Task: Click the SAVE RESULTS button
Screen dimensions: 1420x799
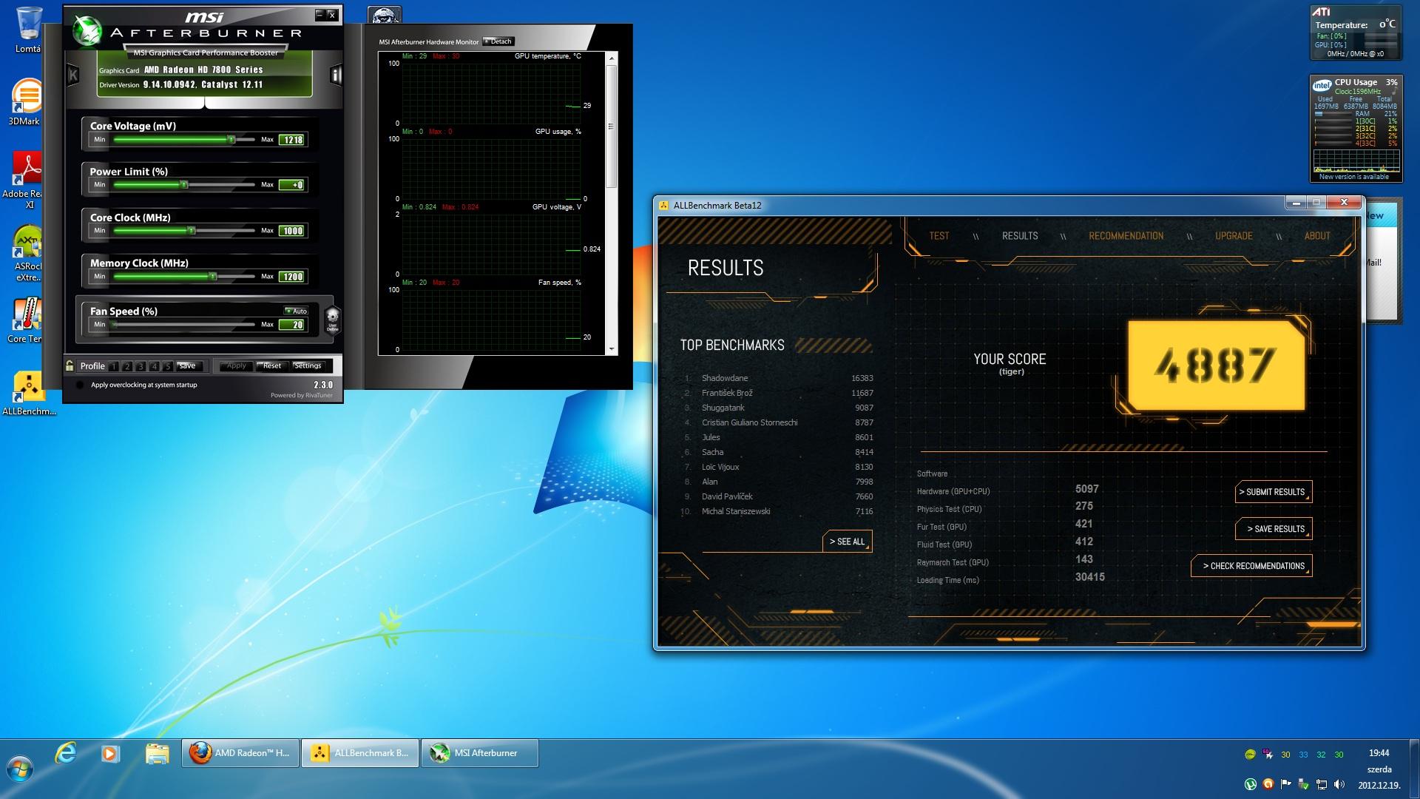Action: pyautogui.click(x=1274, y=529)
